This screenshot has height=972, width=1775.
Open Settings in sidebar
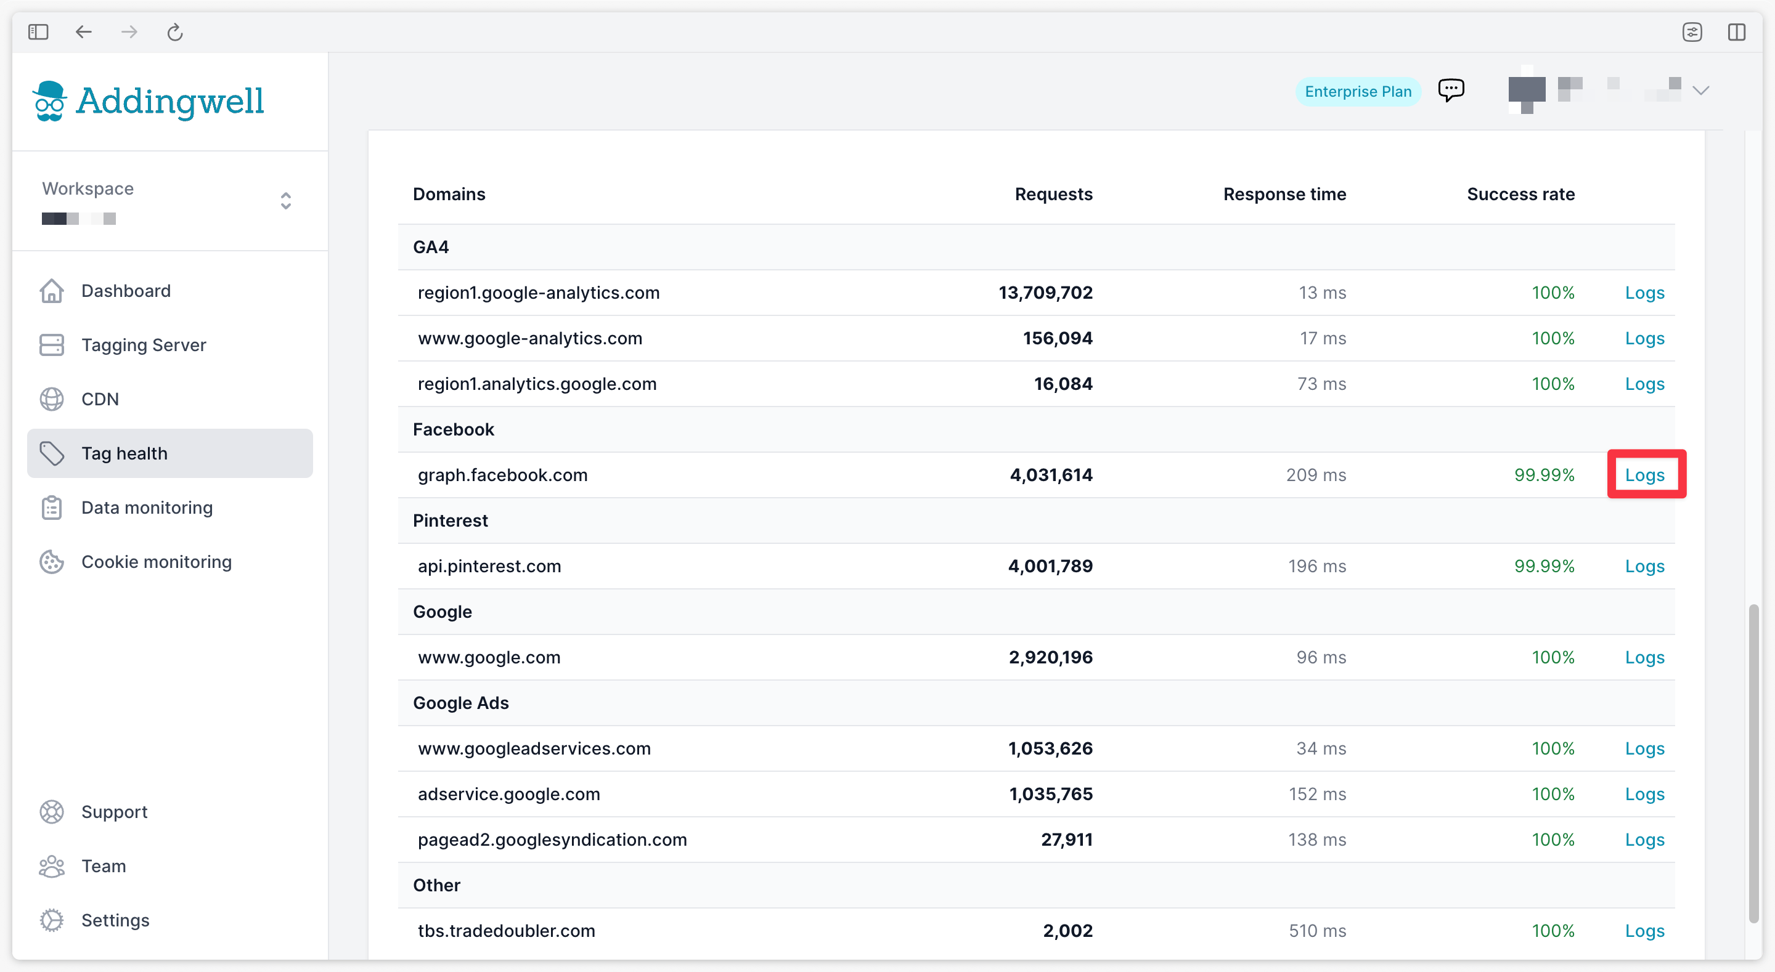coord(170,920)
